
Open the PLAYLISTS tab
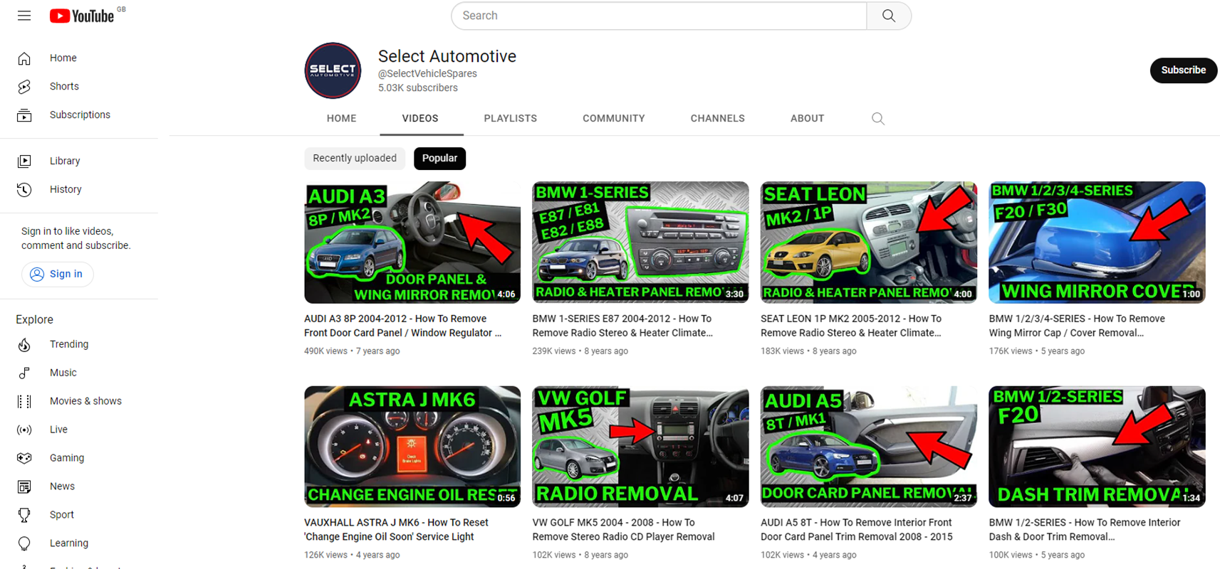pos(511,119)
